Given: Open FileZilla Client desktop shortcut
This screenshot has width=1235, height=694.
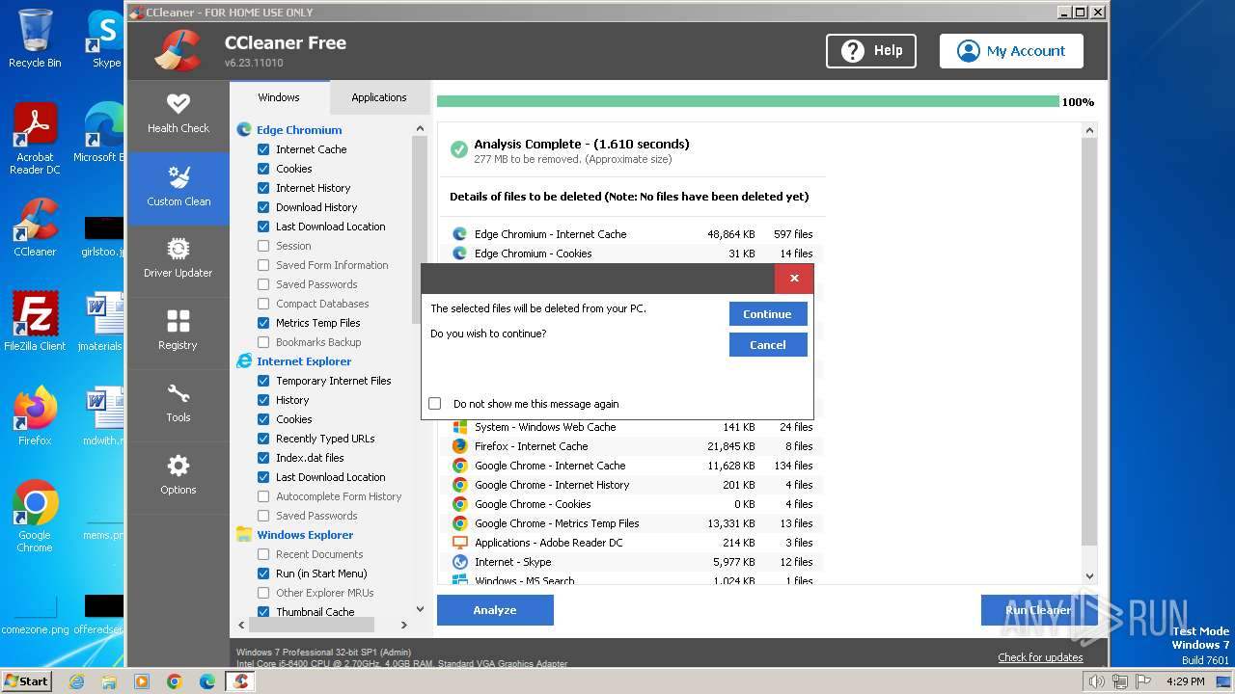Looking at the screenshot, I should click(x=35, y=322).
